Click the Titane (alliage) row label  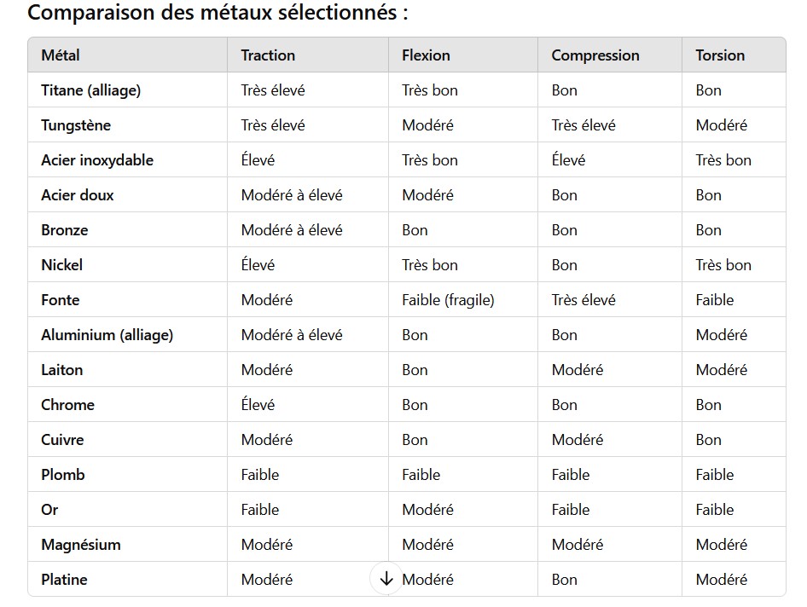coord(90,90)
